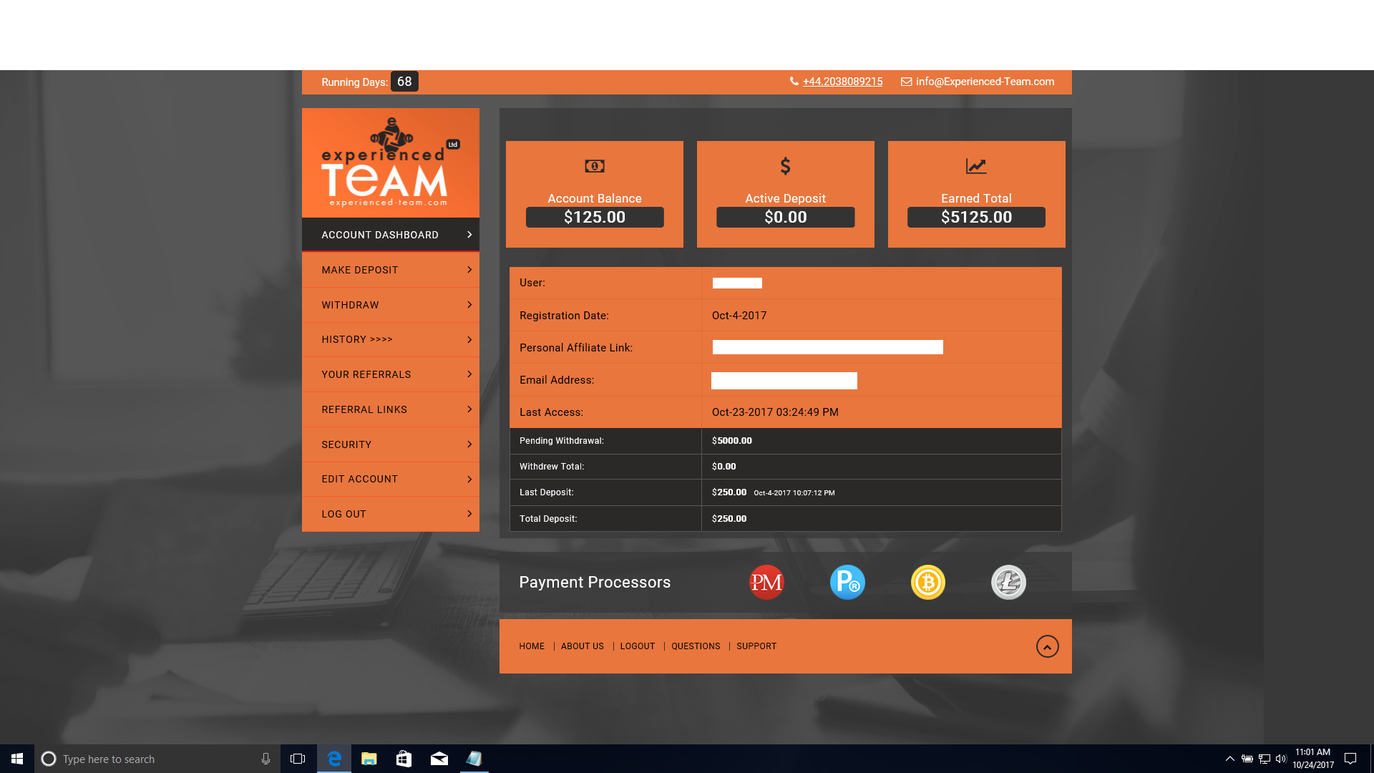
Task: Click the scroll-to-top circle arrow icon
Action: tap(1047, 646)
